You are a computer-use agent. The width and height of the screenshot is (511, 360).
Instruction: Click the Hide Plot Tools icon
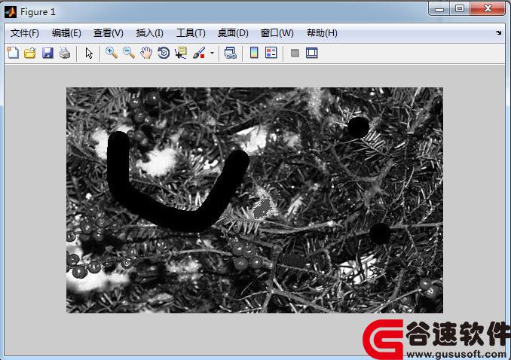click(x=295, y=53)
